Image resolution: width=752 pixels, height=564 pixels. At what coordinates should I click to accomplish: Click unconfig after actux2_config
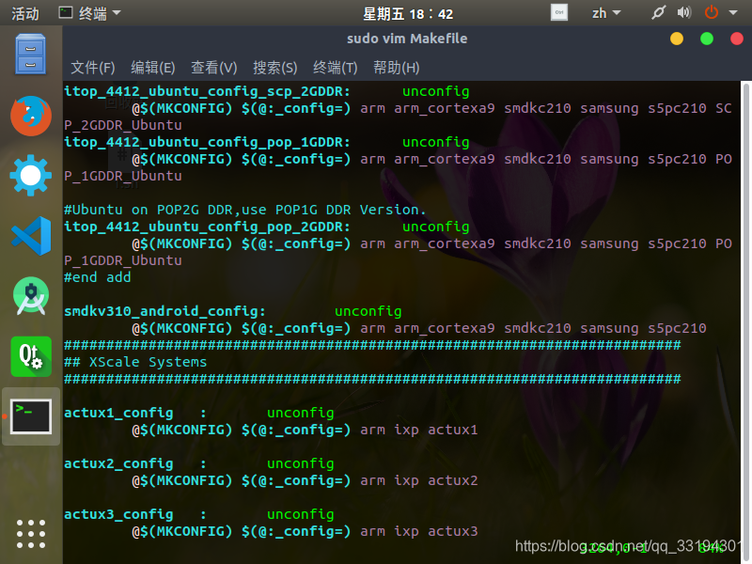(x=300, y=463)
